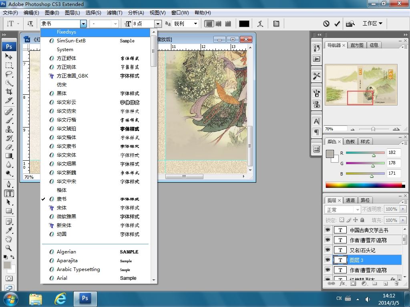Toggle lock position for the layer

(356, 220)
